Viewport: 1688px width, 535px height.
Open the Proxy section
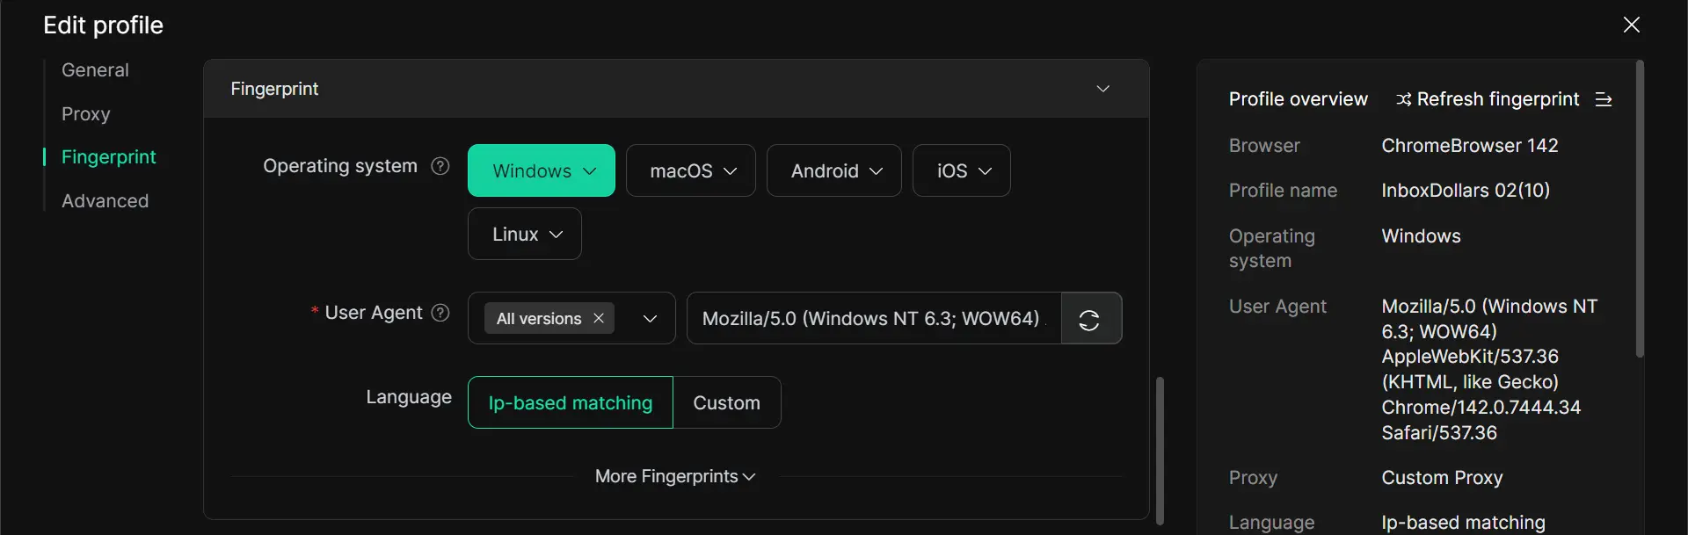[x=85, y=114]
